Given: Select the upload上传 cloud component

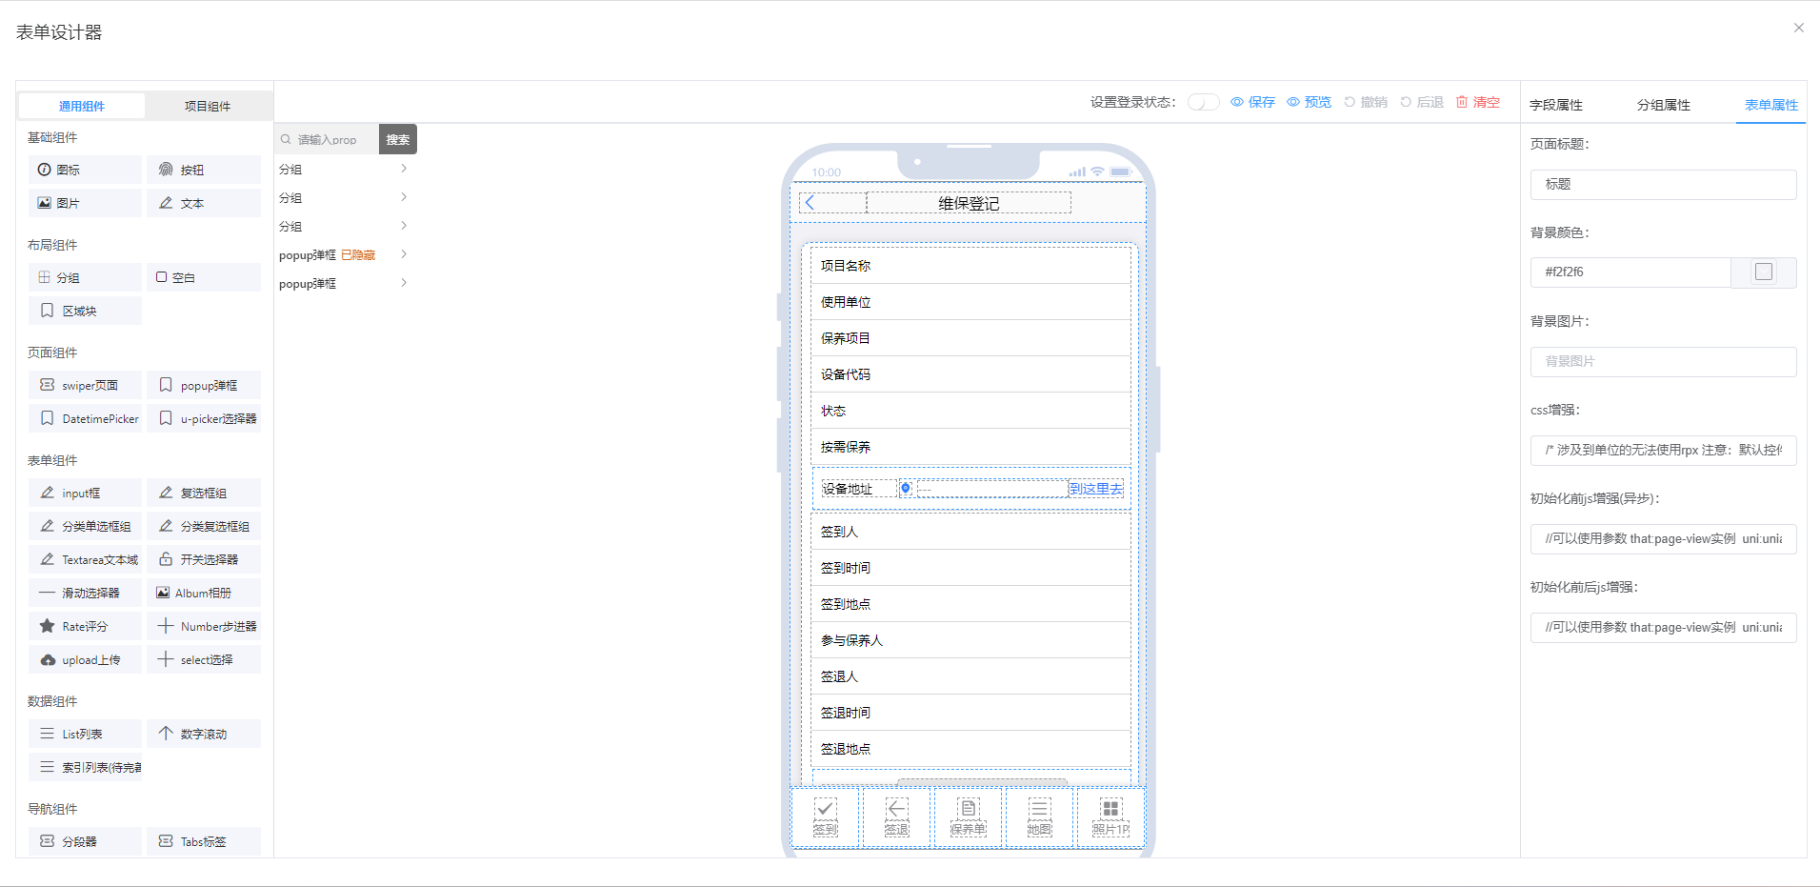Looking at the screenshot, I should click(85, 659).
